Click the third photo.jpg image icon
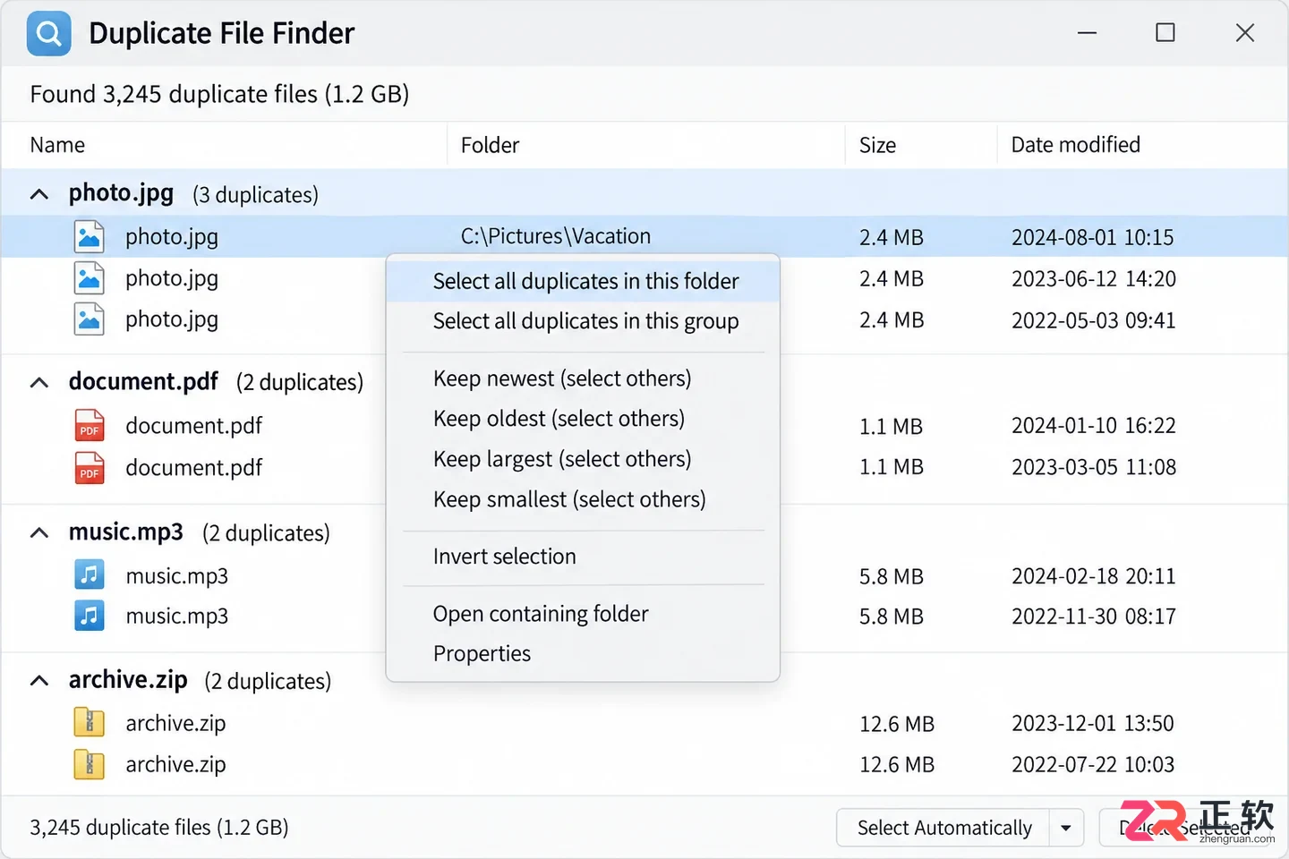 coord(90,319)
